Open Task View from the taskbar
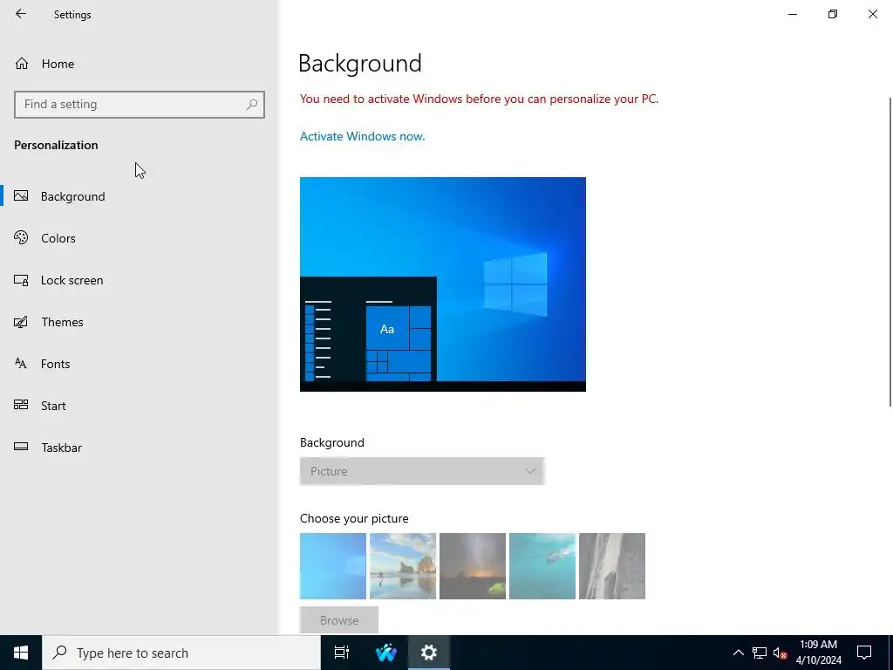893x670 pixels. (342, 653)
